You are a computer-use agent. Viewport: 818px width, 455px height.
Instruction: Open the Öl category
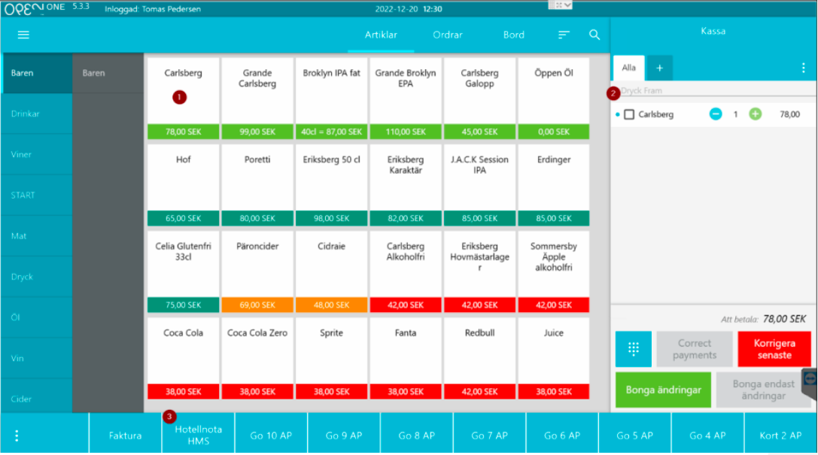(x=37, y=317)
